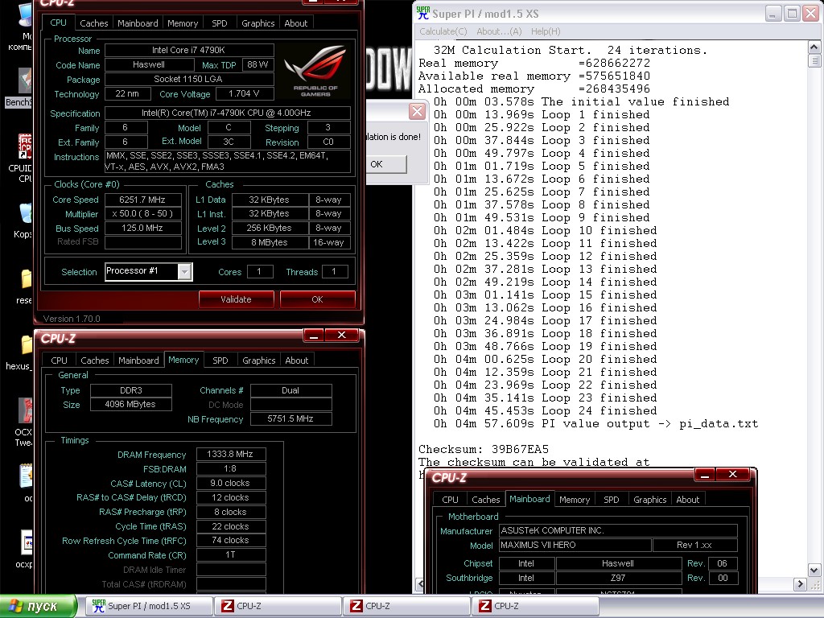This screenshot has height=618, width=824.
Task: Open the About...(A) menu in Super PI
Action: tap(499, 31)
